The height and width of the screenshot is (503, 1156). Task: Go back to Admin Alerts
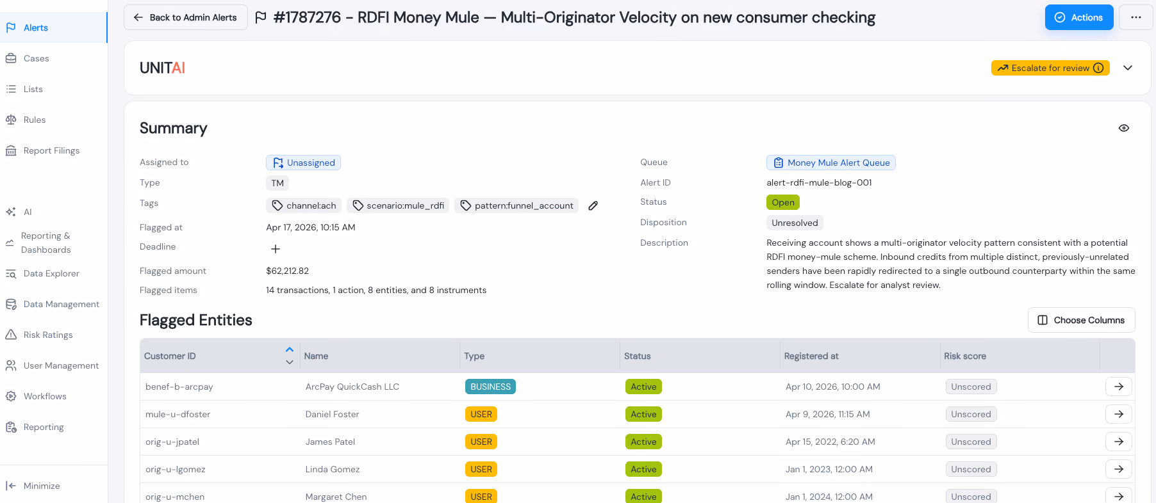coord(186,17)
